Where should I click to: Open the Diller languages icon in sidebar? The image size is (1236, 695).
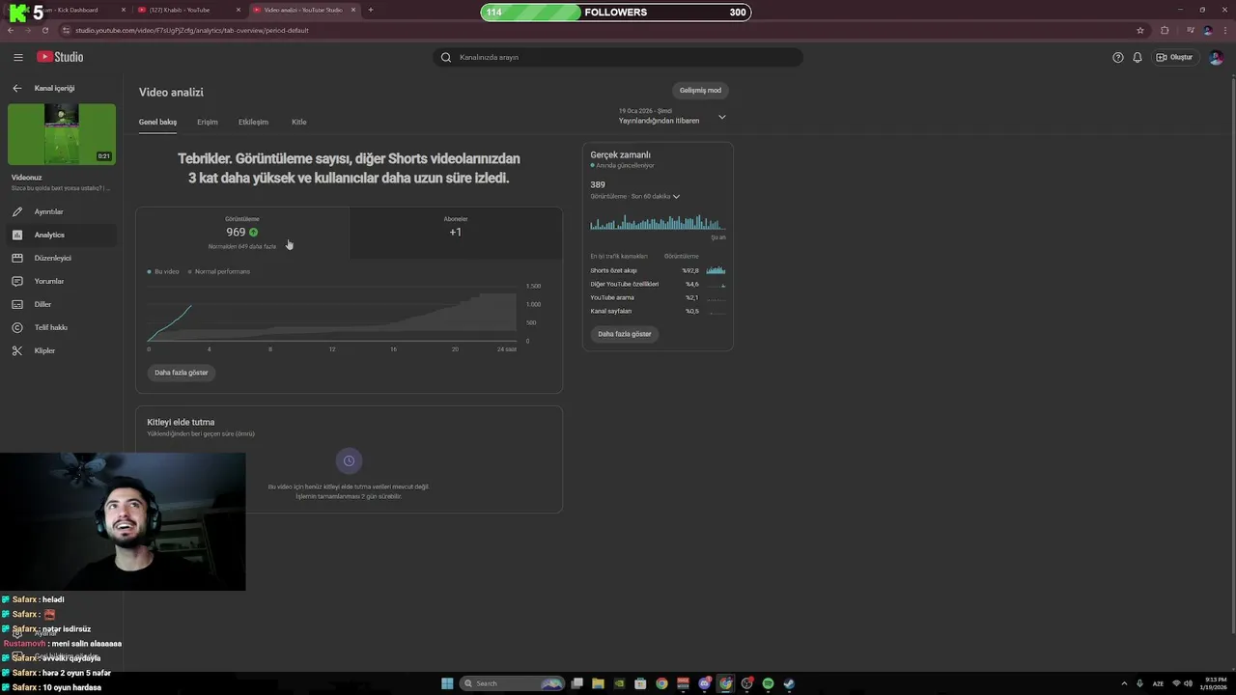pyautogui.click(x=16, y=304)
